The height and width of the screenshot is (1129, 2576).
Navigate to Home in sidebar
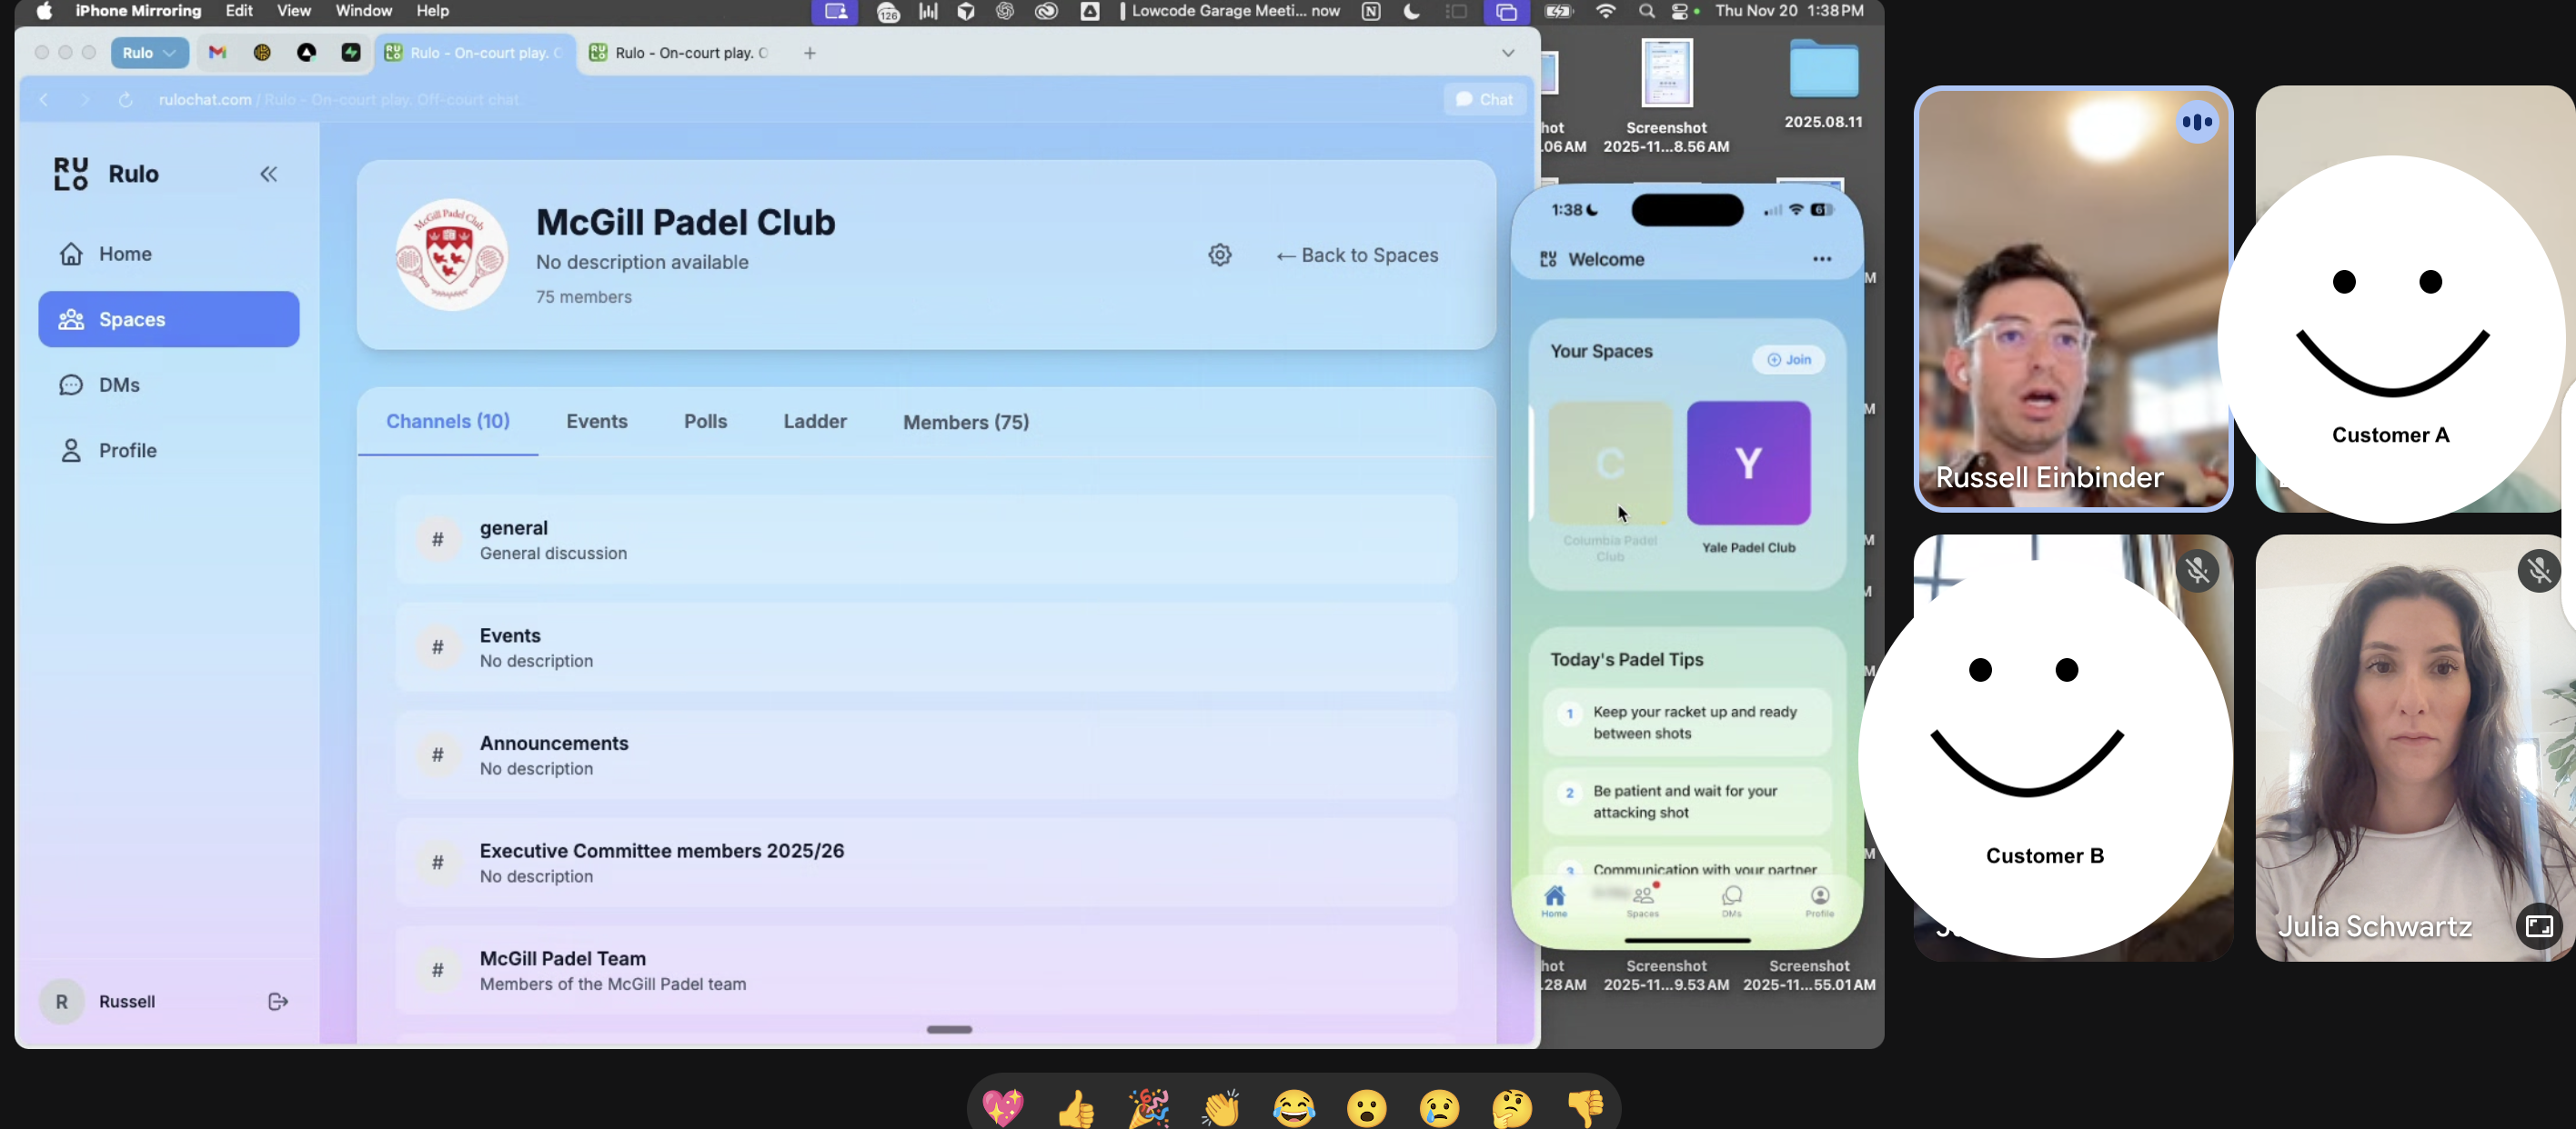(124, 254)
